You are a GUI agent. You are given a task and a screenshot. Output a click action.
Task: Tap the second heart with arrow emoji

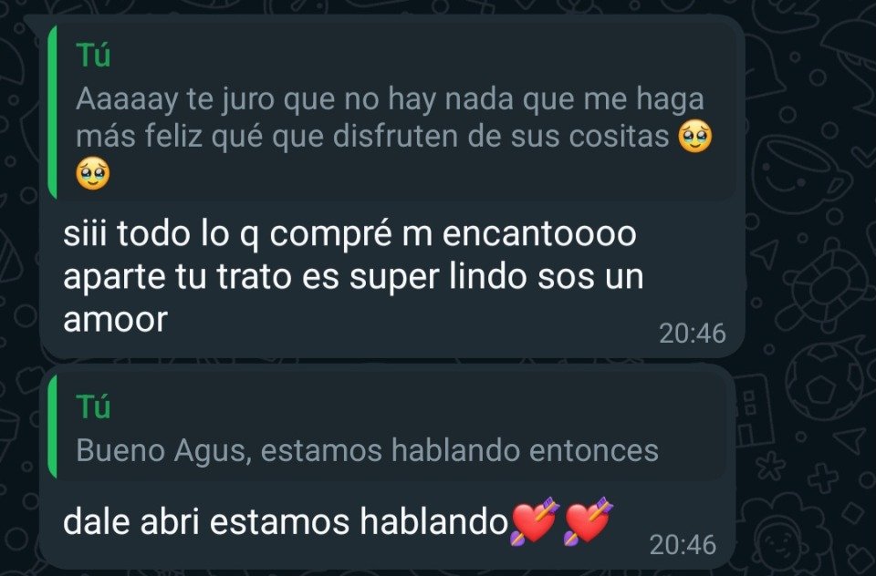(x=589, y=520)
